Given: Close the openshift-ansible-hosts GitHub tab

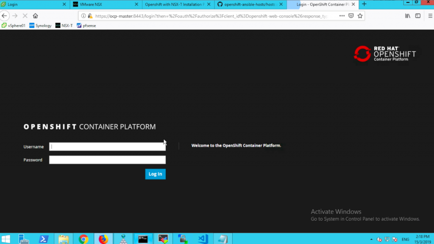Looking at the screenshot, I should [281, 4].
